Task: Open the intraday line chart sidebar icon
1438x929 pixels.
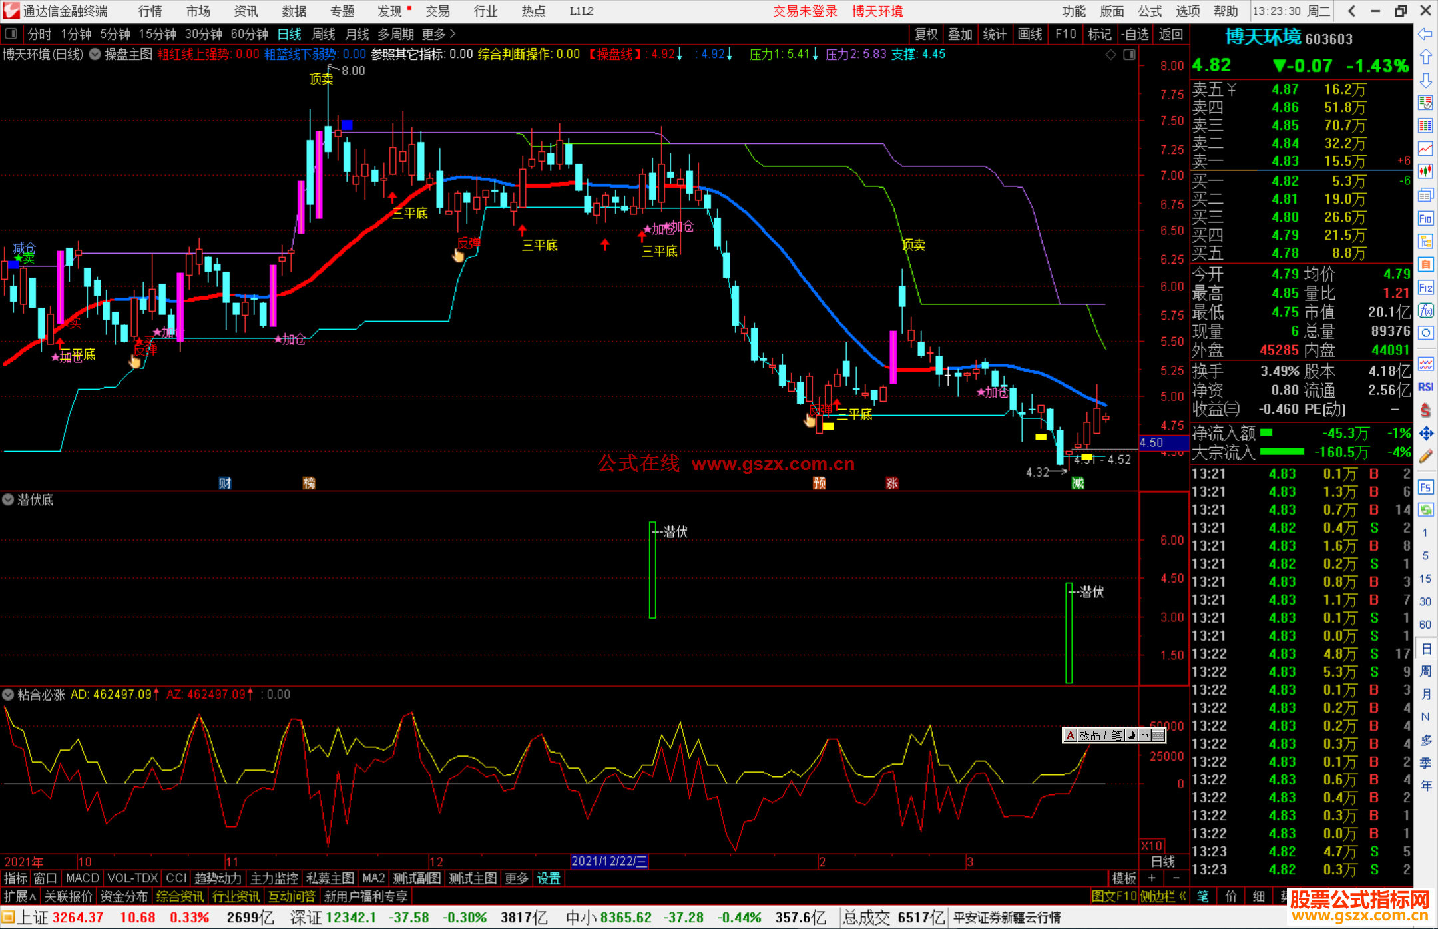Action: point(1425,149)
